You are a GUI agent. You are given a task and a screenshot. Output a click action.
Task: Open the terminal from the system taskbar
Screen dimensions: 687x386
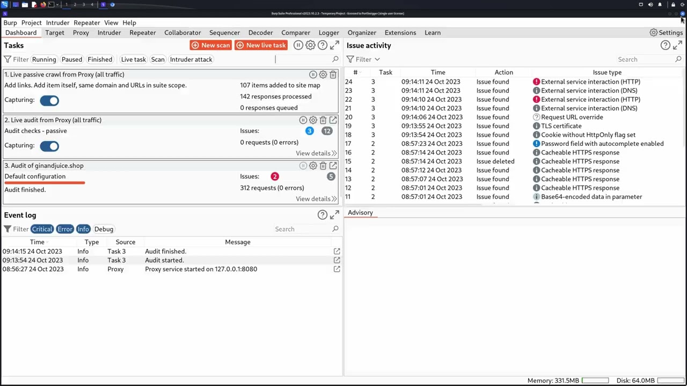tap(52, 4)
